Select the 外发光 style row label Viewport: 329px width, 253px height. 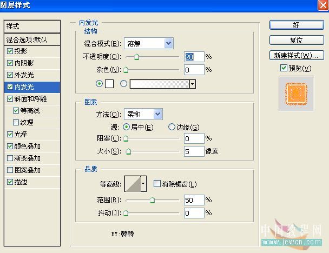[x=24, y=75]
